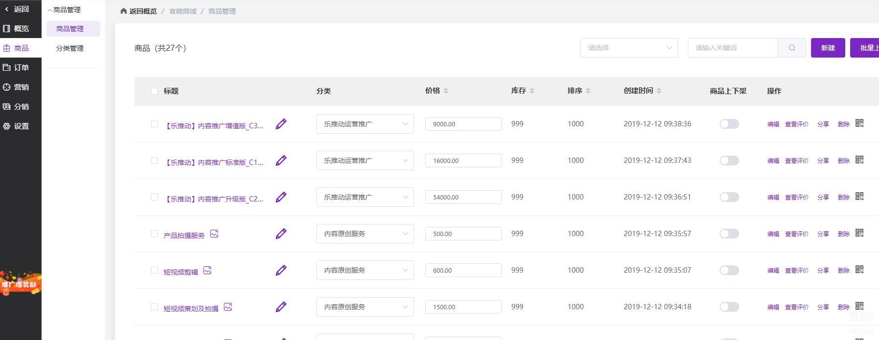Screen dimensions: 879x340
Task: Toggle the shelf switch for 短视频策划及拍摄
Action: click(728, 307)
